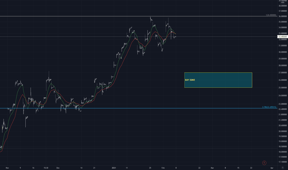Click the current price label 32.450000
288x170 pixels.
(282, 37)
